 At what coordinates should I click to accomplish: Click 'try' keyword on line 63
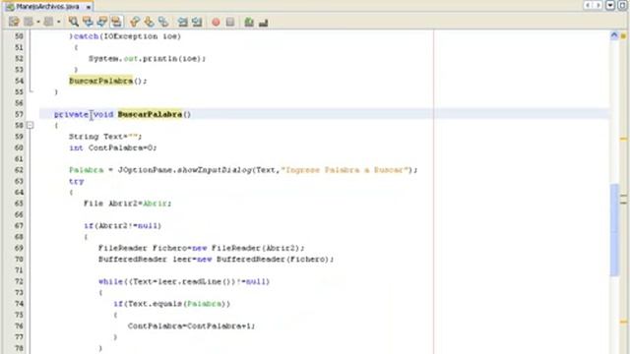coord(77,181)
